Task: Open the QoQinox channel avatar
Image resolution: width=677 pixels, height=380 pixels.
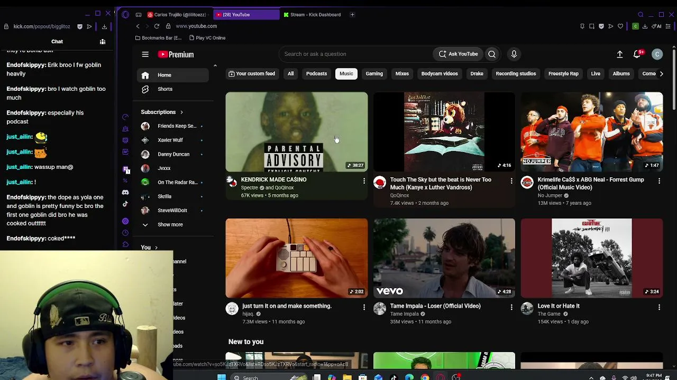Action: 380,183
